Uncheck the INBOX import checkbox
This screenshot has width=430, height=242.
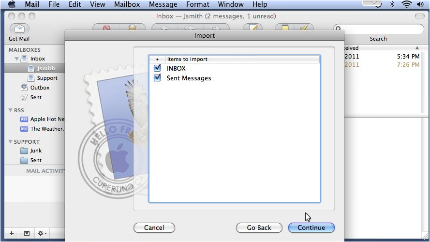point(157,68)
